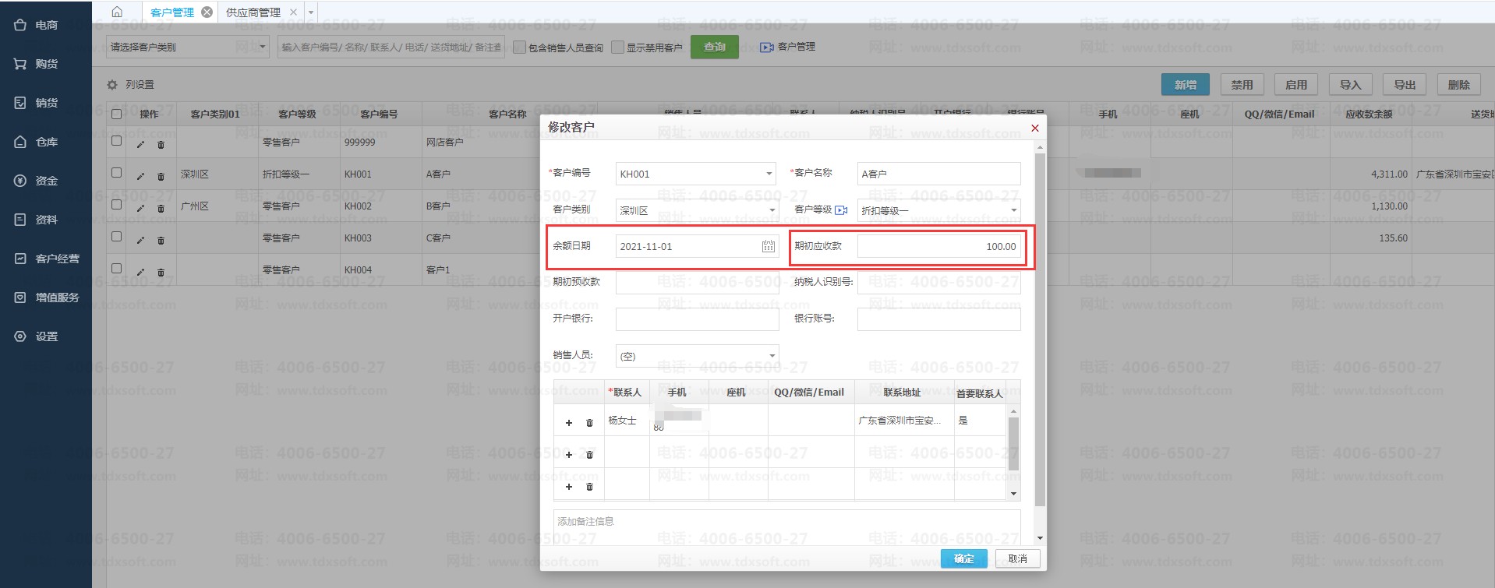Open the 销货 sidebar menu
Image resolution: width=1495 pixels, height=588 pixels.
46,103
